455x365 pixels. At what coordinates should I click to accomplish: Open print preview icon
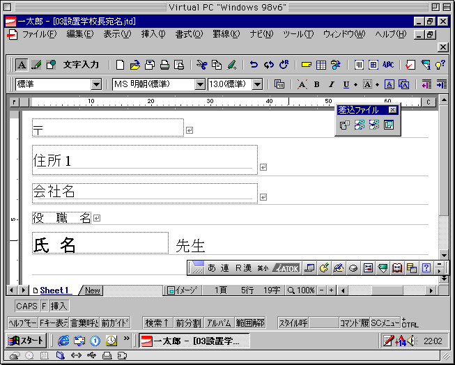coord(179,64)
